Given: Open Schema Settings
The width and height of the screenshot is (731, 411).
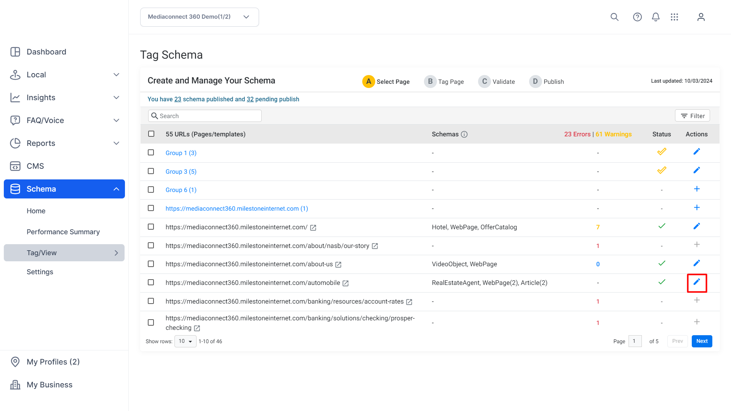Looking at the screenshot, I should 40,272.
